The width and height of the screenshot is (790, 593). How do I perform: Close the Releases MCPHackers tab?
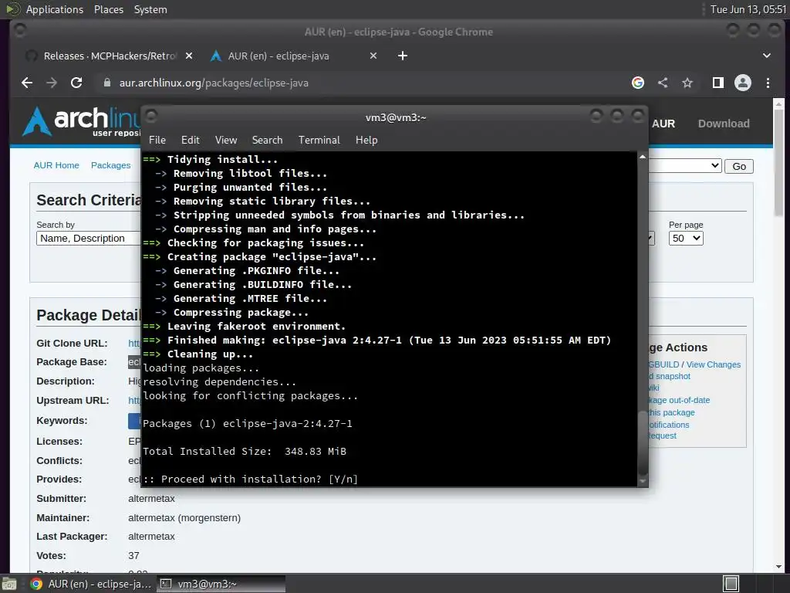click(189, 56)
